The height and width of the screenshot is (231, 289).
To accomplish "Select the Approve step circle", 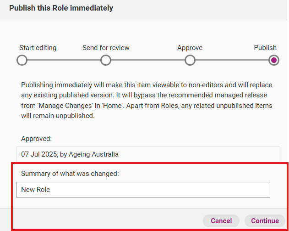I will [190, 60].
